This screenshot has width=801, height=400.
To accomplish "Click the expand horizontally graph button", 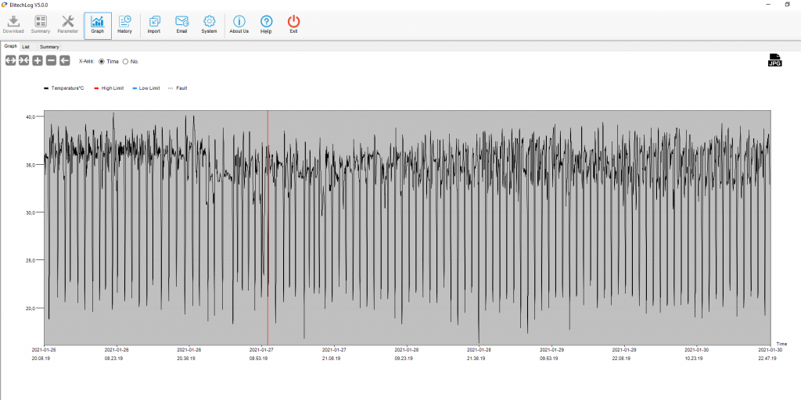I will tap(11, 61).
